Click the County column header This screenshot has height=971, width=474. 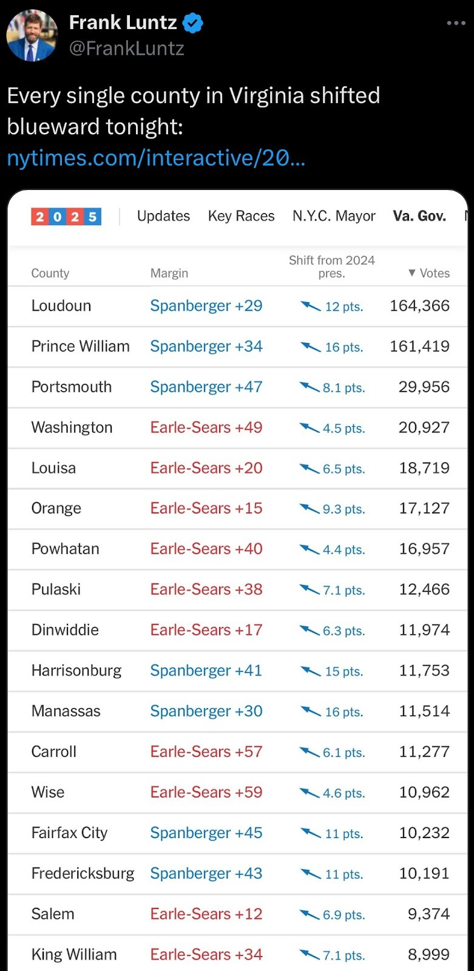point(50,273)
